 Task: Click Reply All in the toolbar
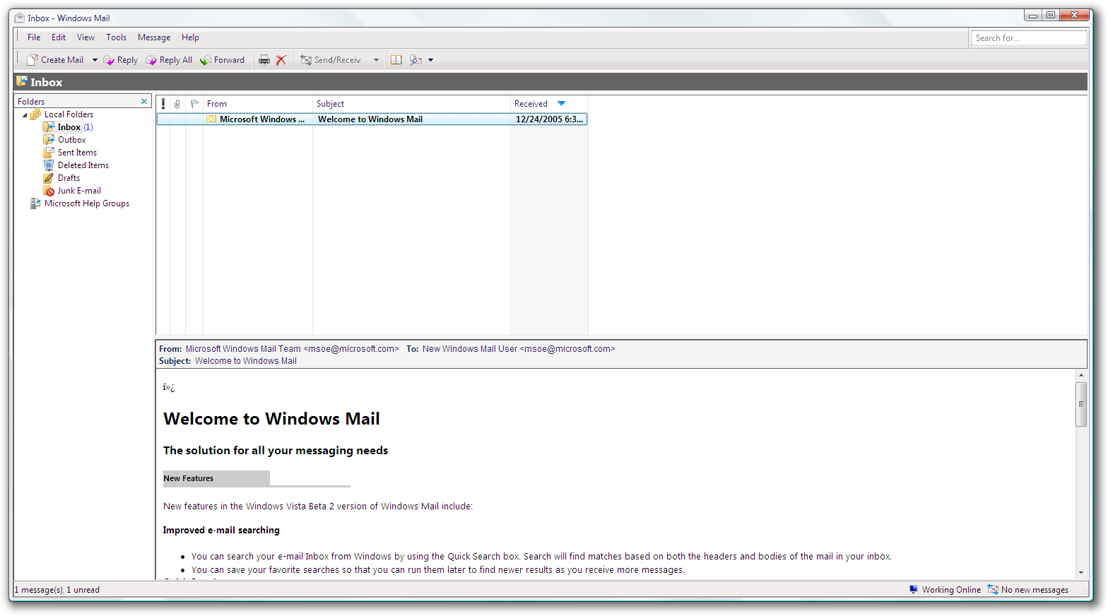[x=169, y=60]
